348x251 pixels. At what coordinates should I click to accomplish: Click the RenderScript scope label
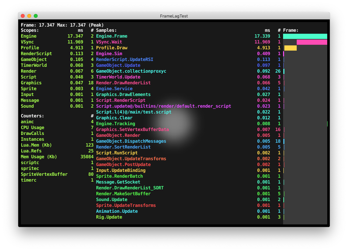tap(36, 54)
